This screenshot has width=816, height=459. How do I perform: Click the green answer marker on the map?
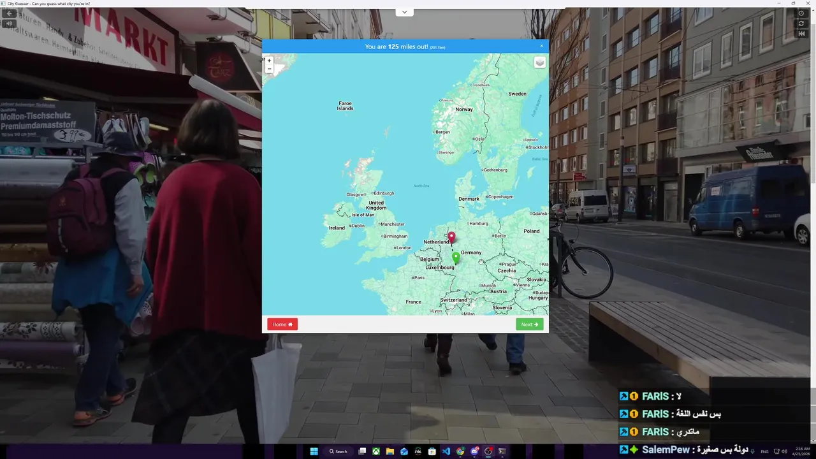click(x=456, y=258)
